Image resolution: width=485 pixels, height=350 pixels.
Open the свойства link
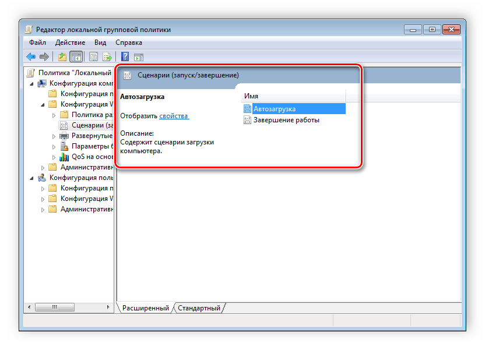(x=174, y=116)
